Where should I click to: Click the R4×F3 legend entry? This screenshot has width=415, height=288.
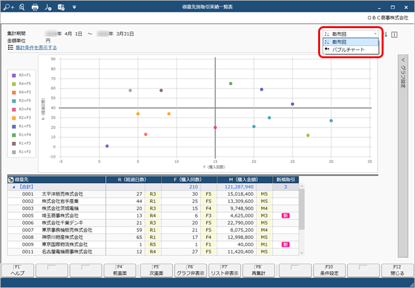(x=22, y=92)
